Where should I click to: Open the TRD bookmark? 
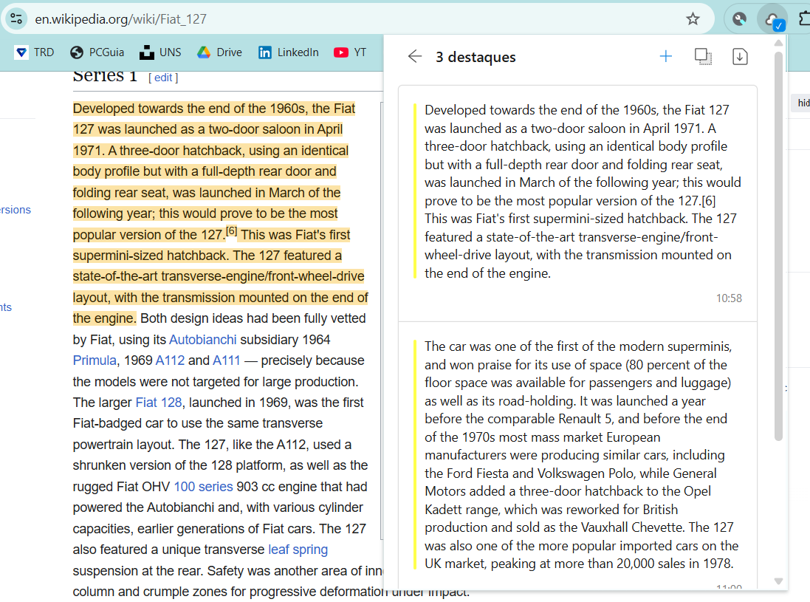[35, 52]
